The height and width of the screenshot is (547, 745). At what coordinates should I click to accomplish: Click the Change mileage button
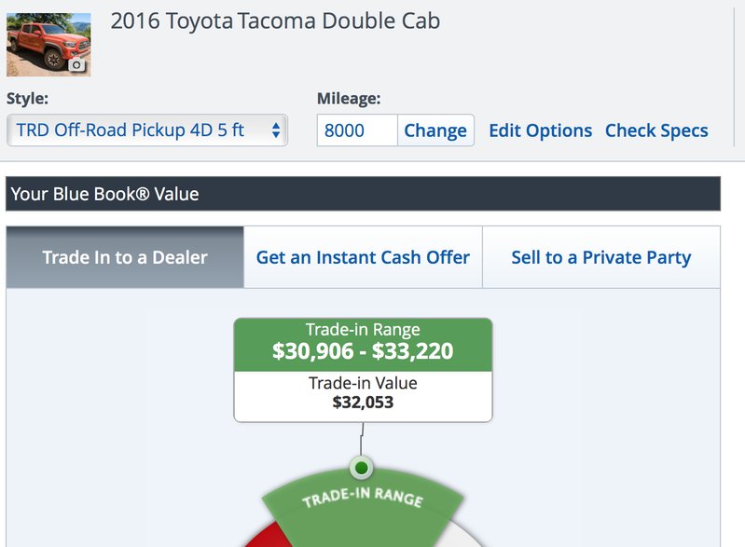[435, 130]
